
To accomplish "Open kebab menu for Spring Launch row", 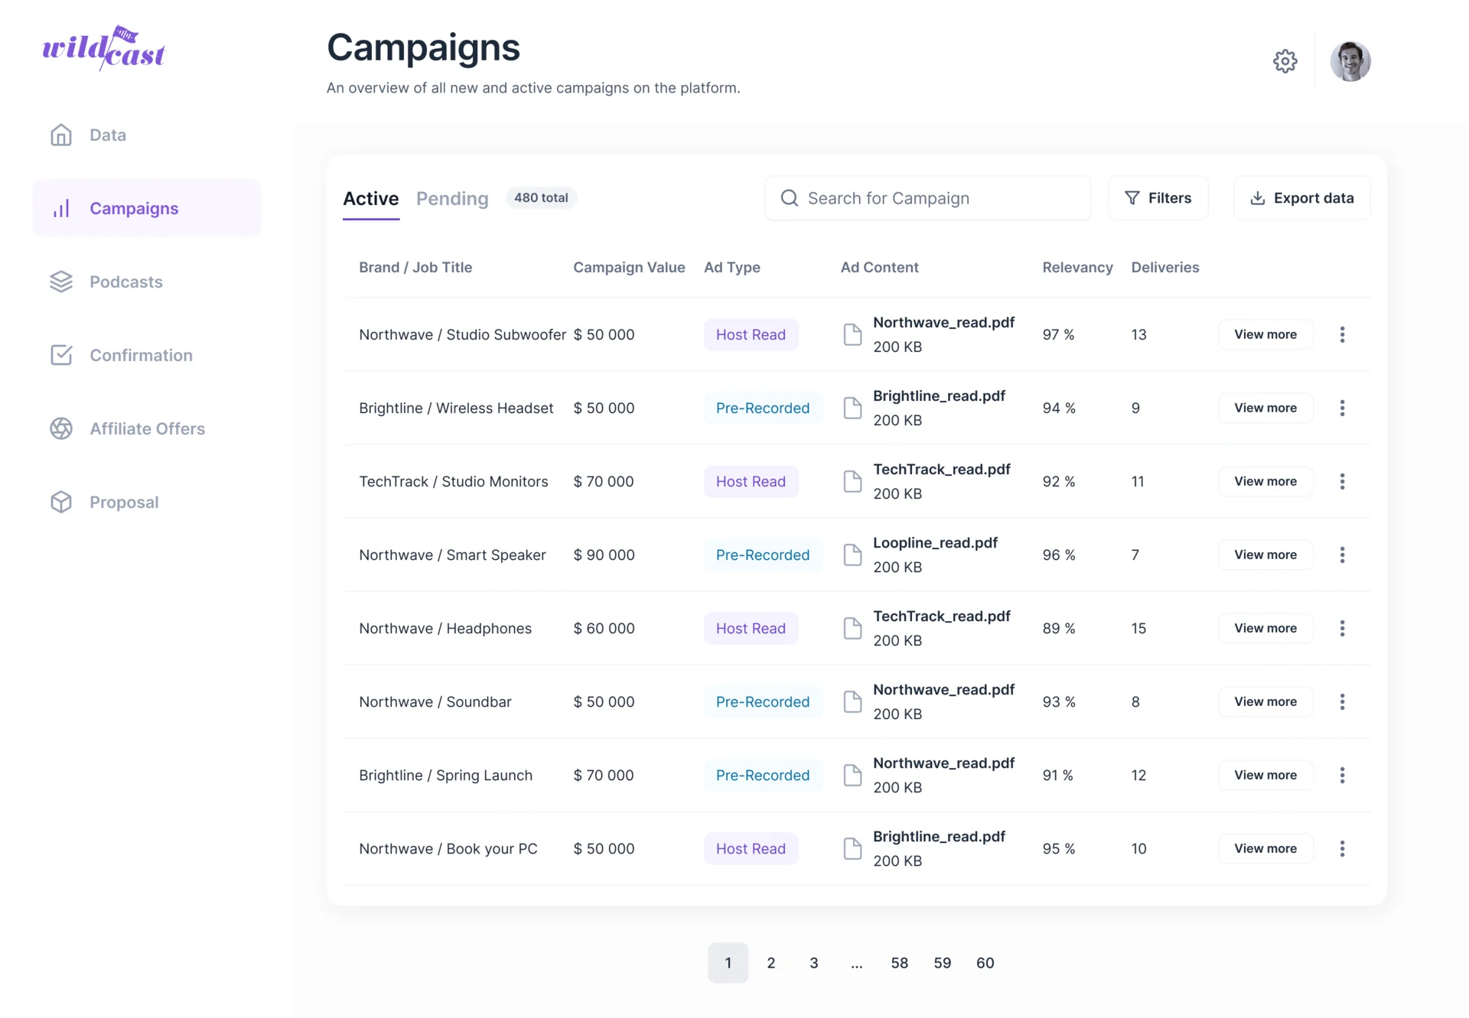I will (1342, 775).
